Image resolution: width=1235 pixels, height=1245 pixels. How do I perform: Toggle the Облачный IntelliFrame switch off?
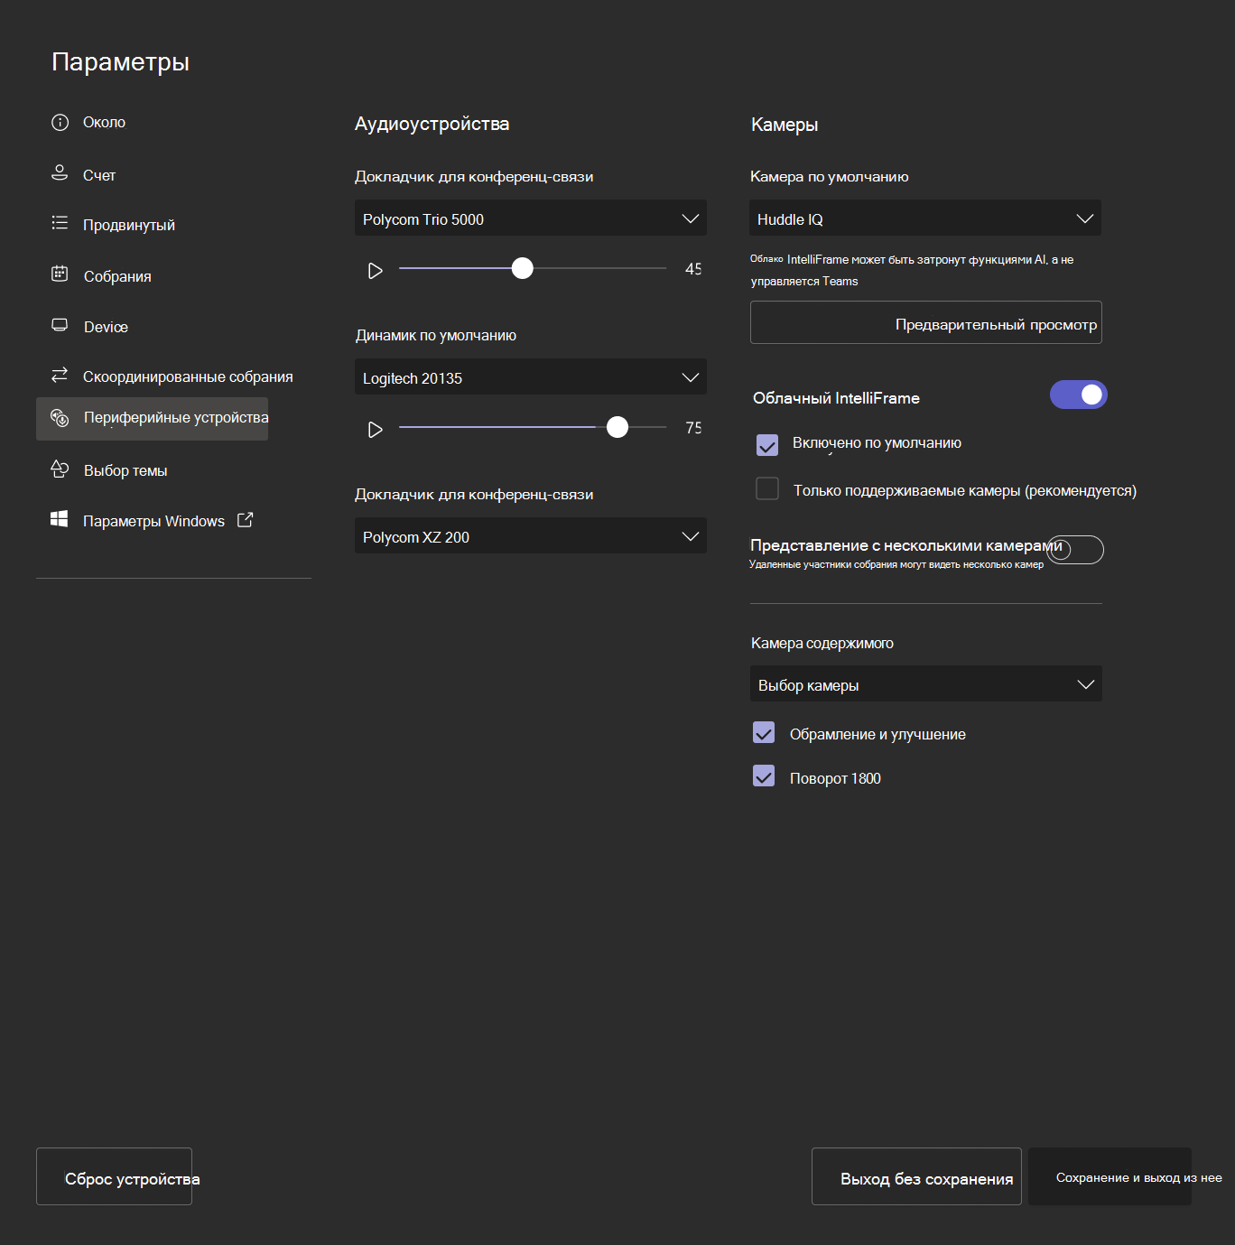(x=1078, y=395)
